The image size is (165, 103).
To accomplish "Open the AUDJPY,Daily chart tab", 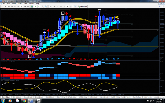I will pos(126,97).
